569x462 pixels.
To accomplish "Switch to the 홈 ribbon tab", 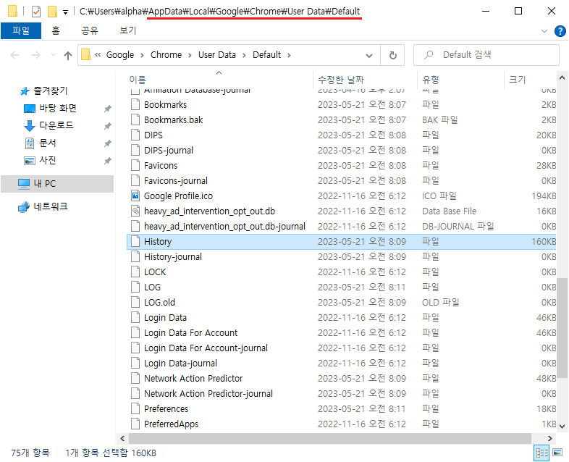I will pyautogui.click(x=56, y=30).
